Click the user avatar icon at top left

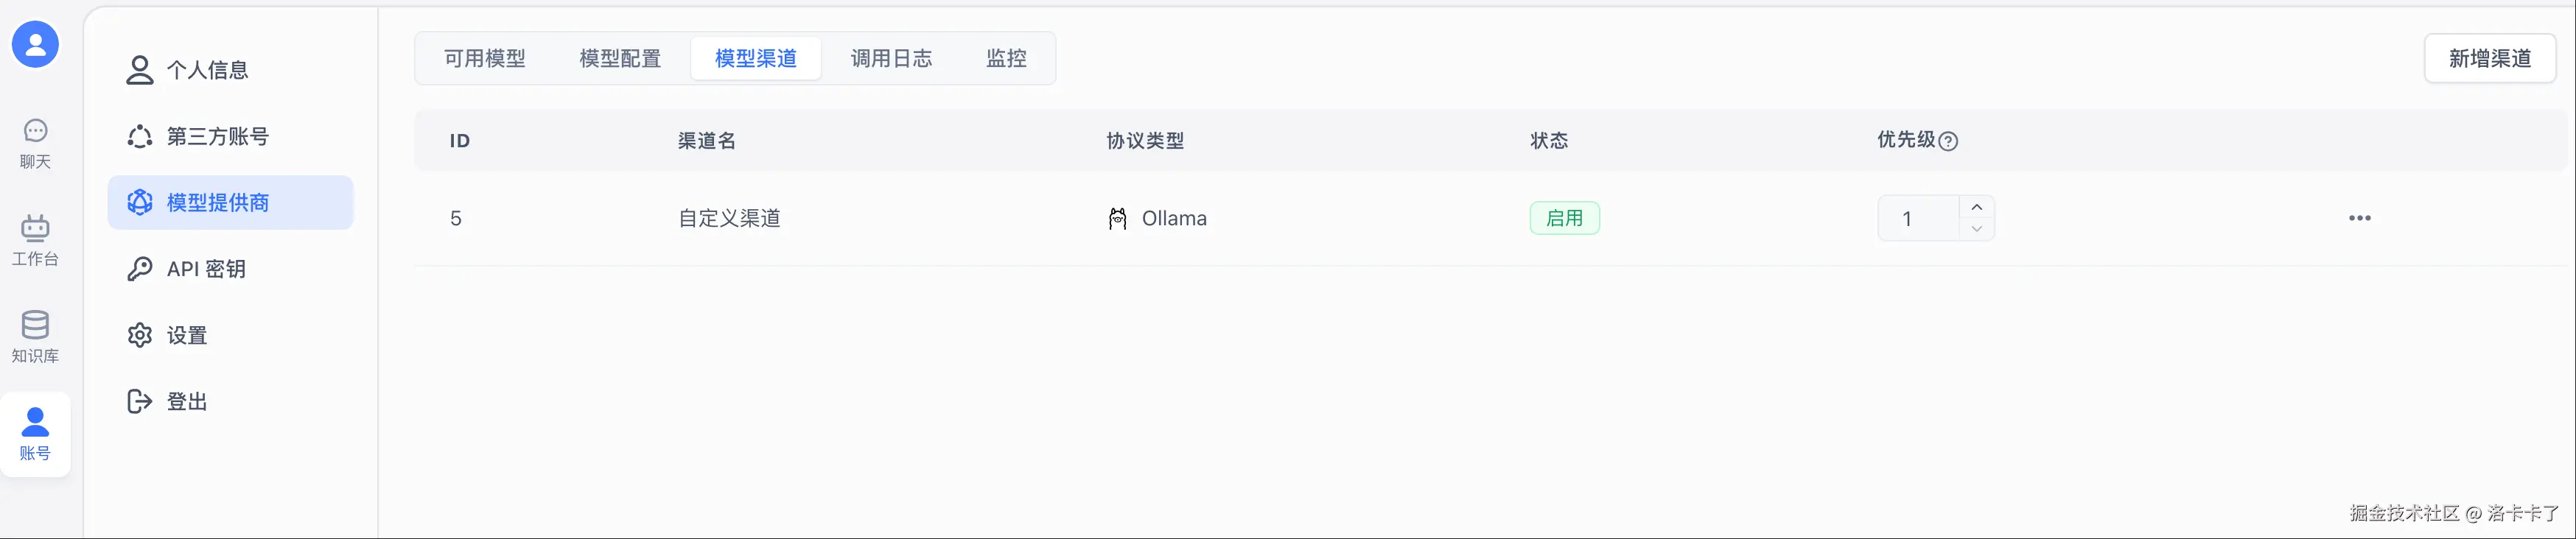click(x=35, y=44)
